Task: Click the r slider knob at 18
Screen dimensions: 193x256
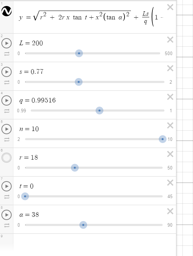Action: [x=75, y=168]
